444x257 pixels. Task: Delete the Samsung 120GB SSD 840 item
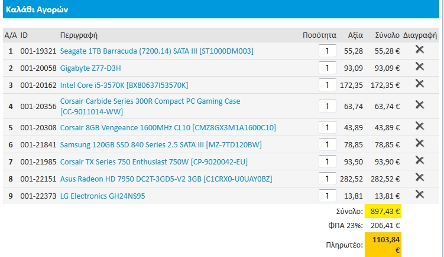[x=420, y=143]
